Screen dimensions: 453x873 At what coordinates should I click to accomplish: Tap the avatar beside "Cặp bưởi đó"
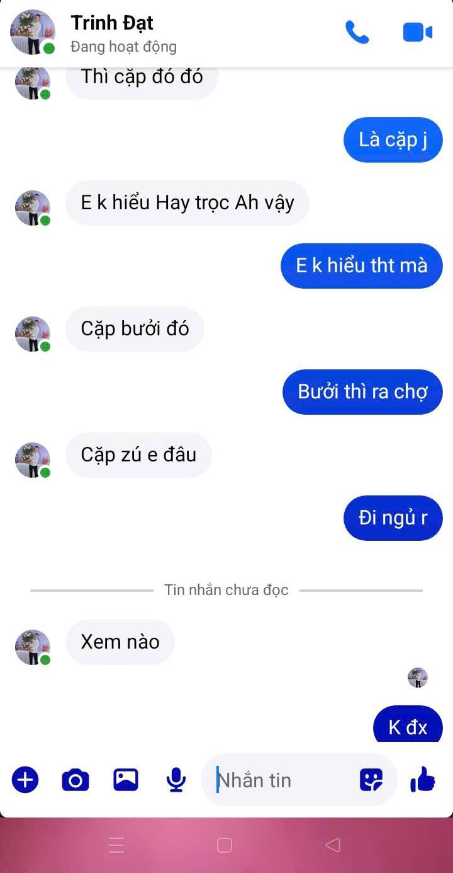coord(33,334)
